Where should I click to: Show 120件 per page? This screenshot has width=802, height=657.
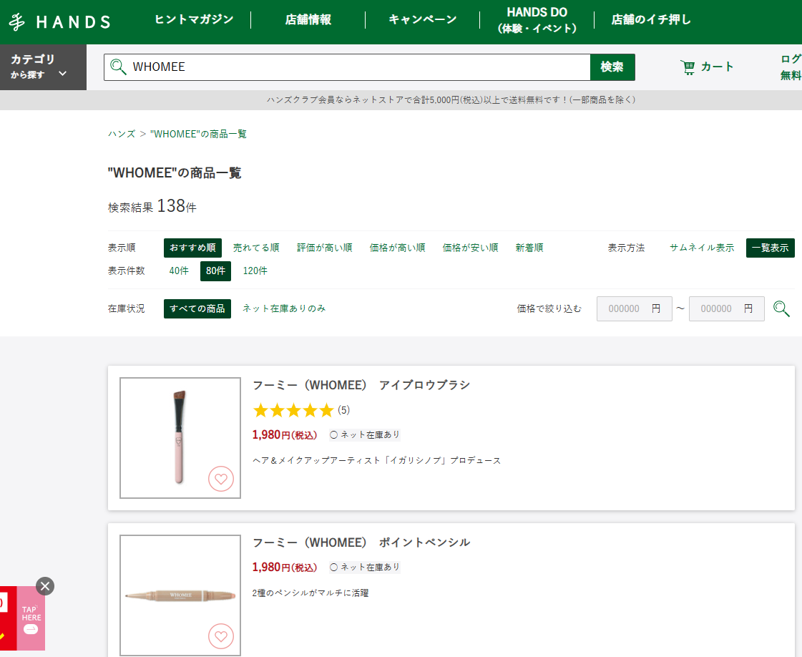[x=255, y=271]
